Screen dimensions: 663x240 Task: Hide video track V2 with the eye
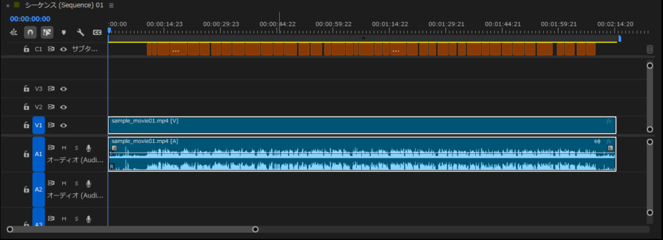point(63,107)
